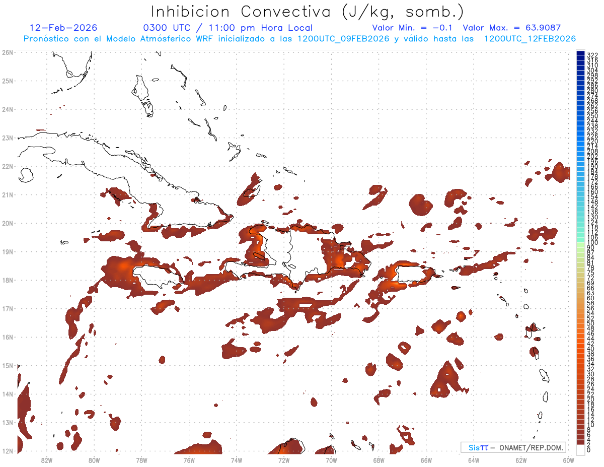Click the latitude label '15N'
The image size is (604, 467).
coord(8,365)
